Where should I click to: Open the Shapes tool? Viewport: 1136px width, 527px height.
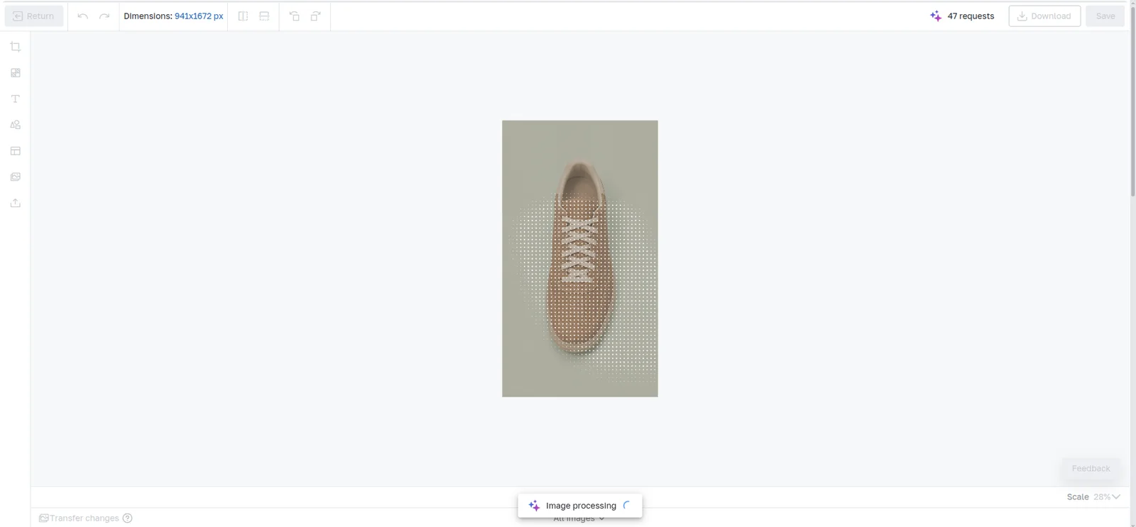16,125
